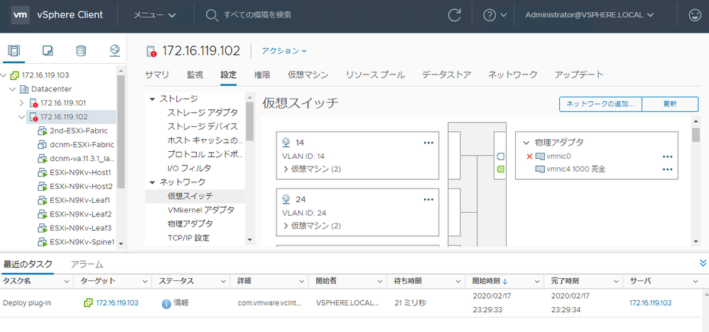
Task: Expand the 172.16.119.101 host node
Action: 22,103
